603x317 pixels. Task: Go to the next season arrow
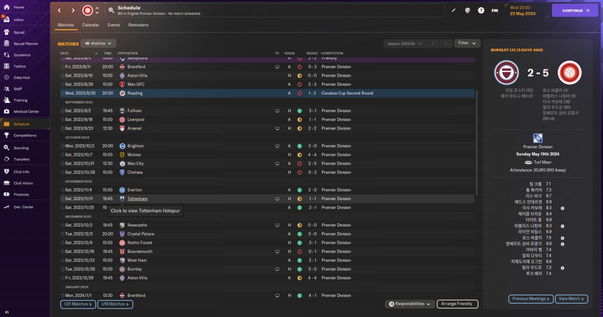[x=446, y=43]
